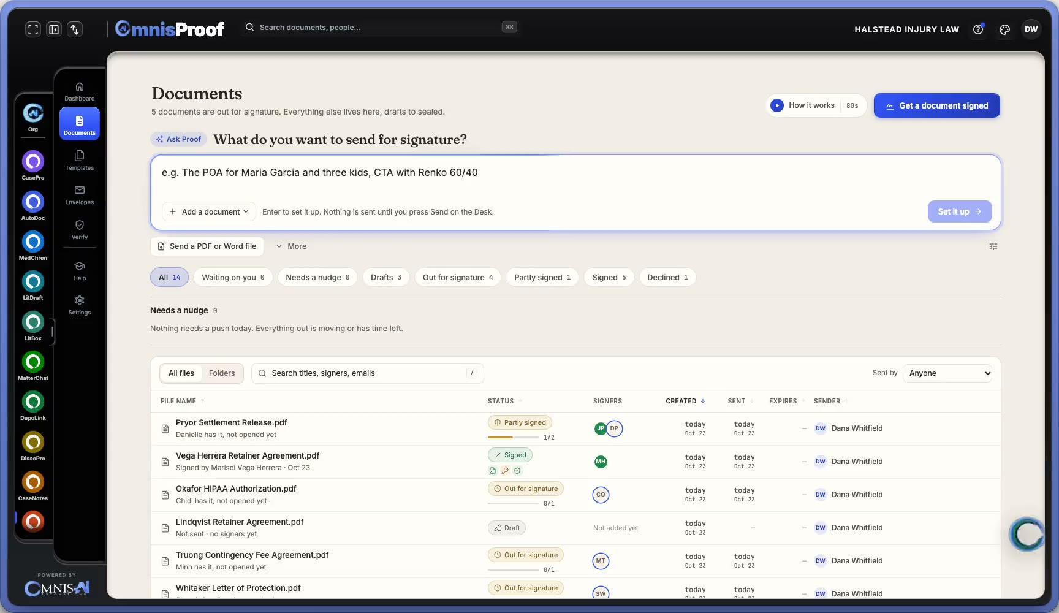The image size is (1059, 613).
Task: Go to Dashboard in sidebar
Action: tap(80, 91)
